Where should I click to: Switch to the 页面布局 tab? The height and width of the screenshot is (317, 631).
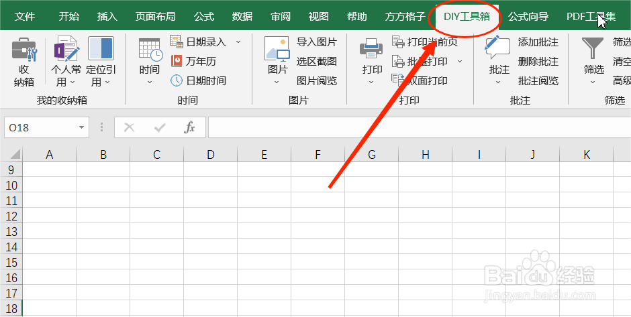[x=155, y=17]
